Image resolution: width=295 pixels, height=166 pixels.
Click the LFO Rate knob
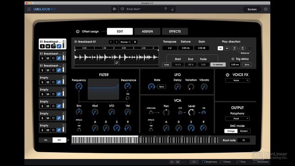(x=151, y=87)
